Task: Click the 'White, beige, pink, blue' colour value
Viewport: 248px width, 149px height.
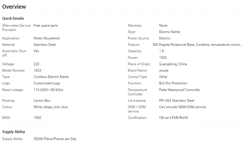Action: [x=51, y=107]
